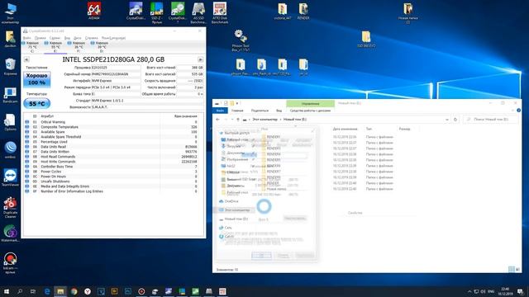Image resolution: width=529 pixels, height=297 pixels.
Task: Go back using the Explorer back arrow
Action: point(217,120)
